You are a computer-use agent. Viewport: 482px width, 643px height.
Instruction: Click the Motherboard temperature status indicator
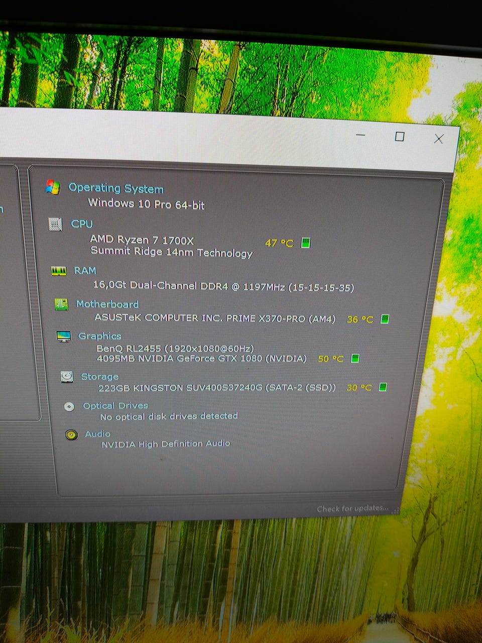pos(385,319)
